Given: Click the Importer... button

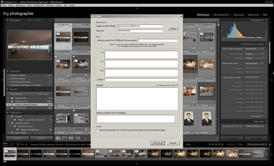Looking at the screenshot, I should [x=17, y=138].
